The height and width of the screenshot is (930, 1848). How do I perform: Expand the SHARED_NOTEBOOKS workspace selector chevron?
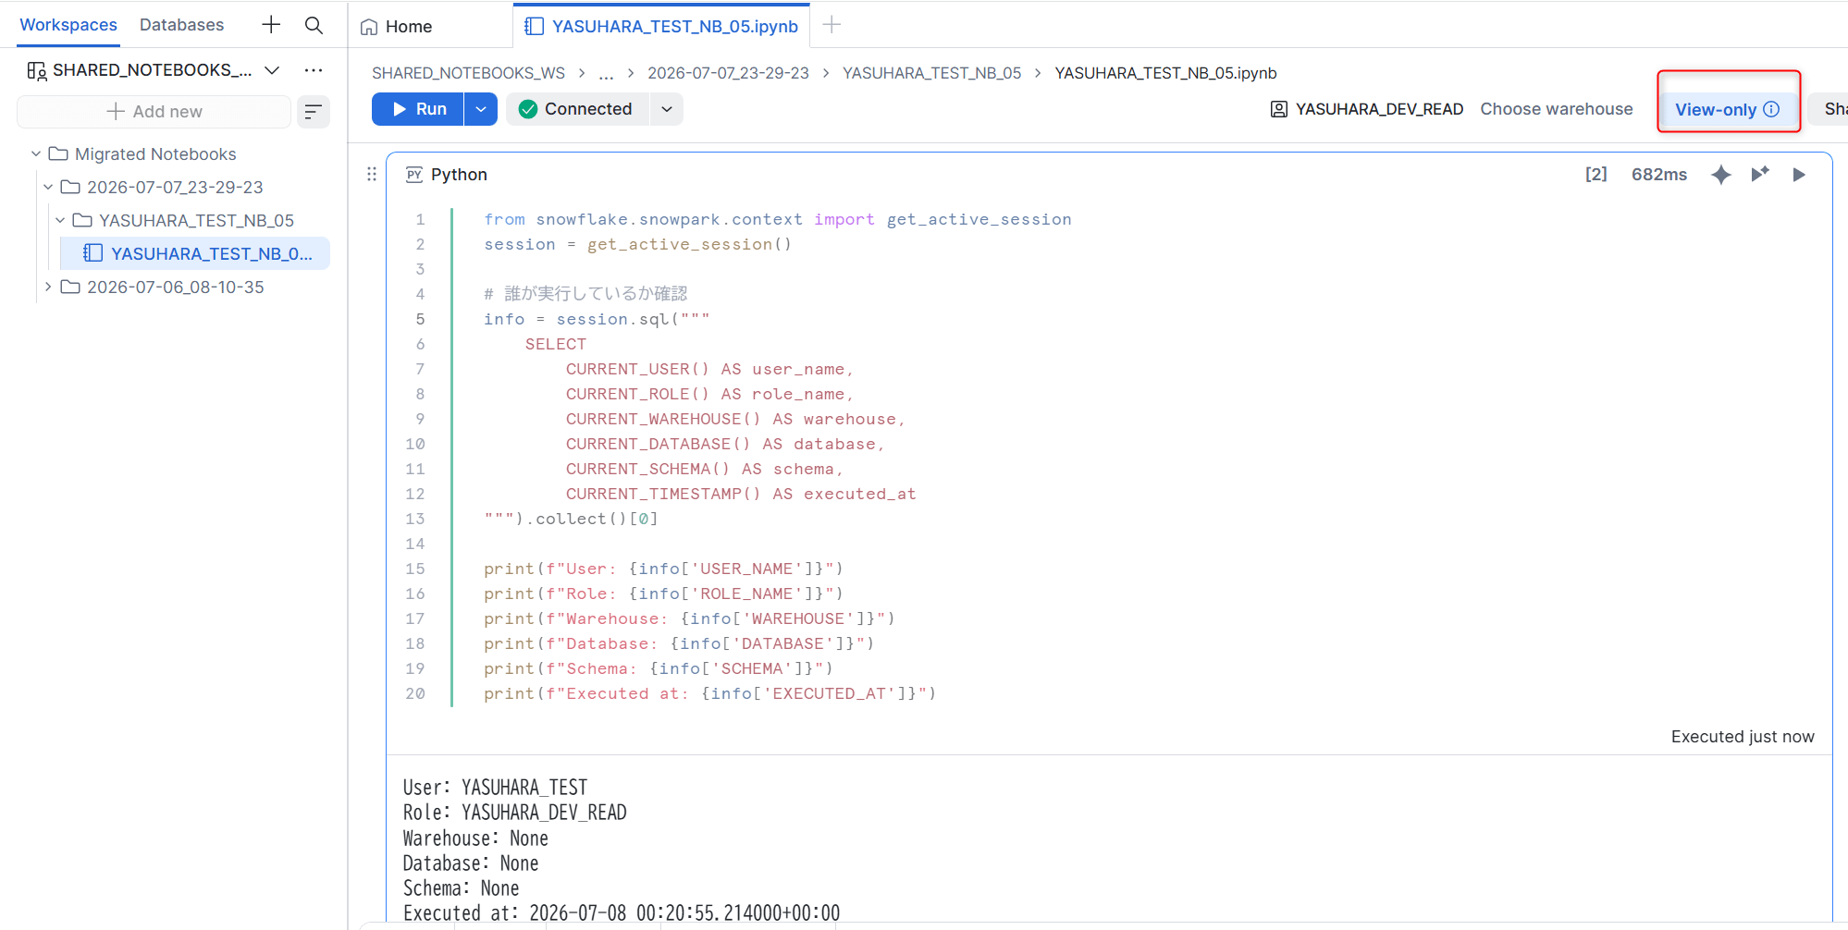click(272, 70)
